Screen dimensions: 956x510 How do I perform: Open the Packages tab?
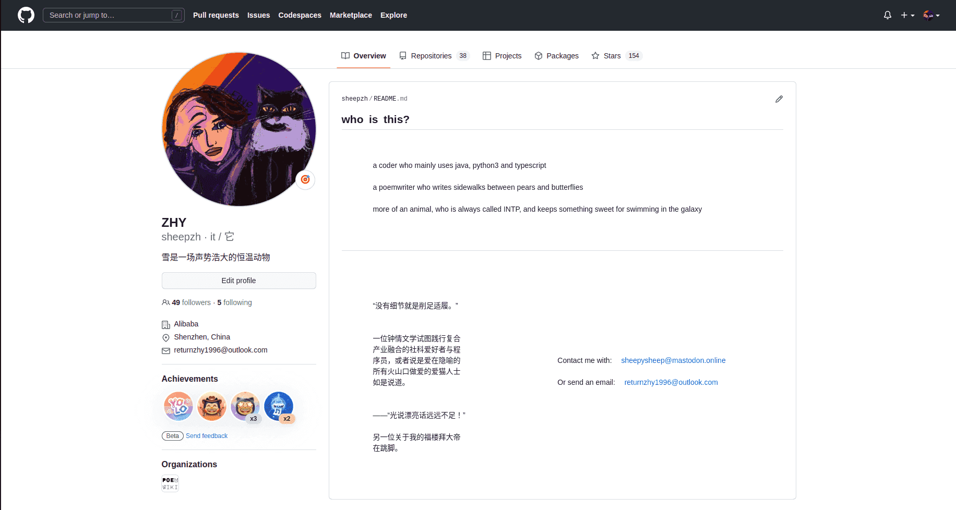coord(557,56)
